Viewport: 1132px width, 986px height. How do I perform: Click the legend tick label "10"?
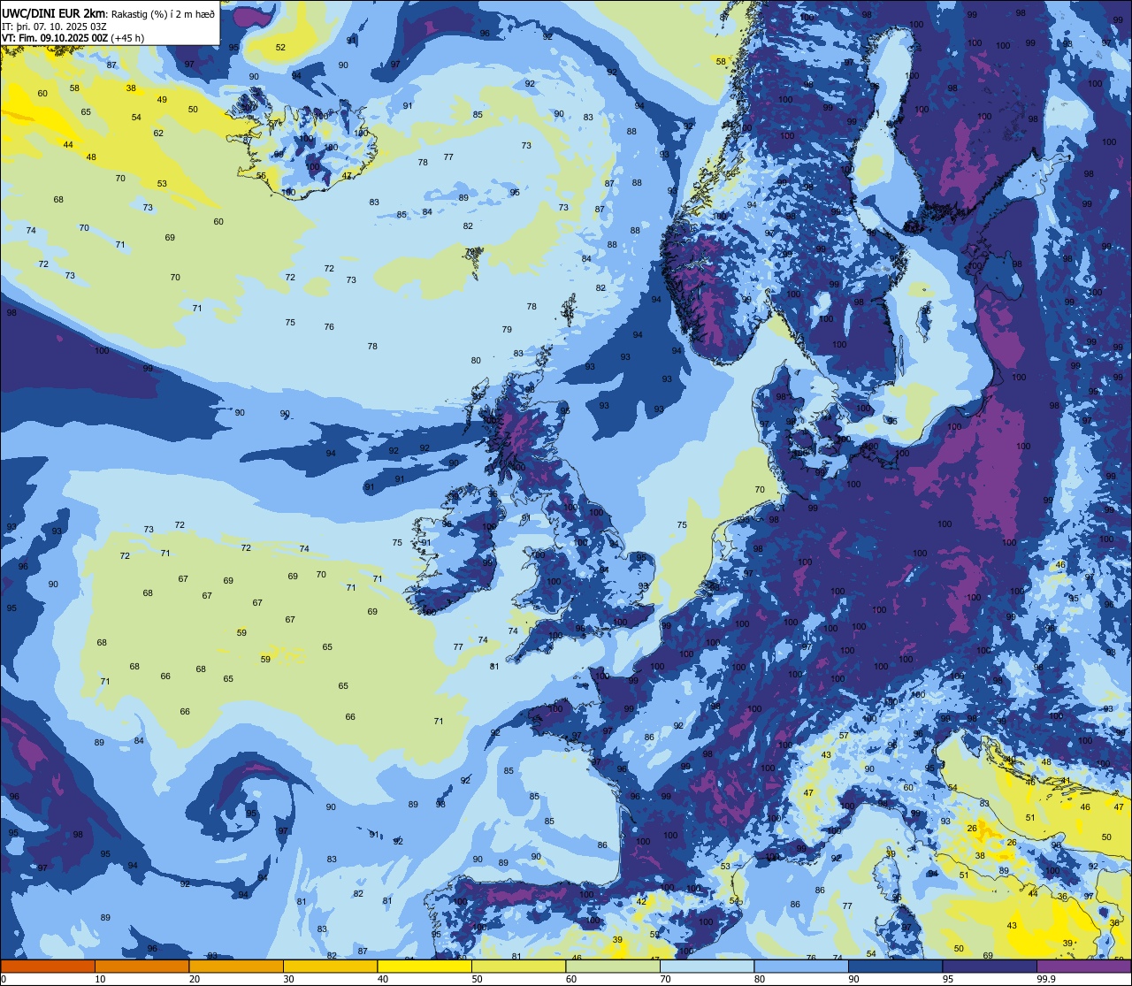coord(100,979)
